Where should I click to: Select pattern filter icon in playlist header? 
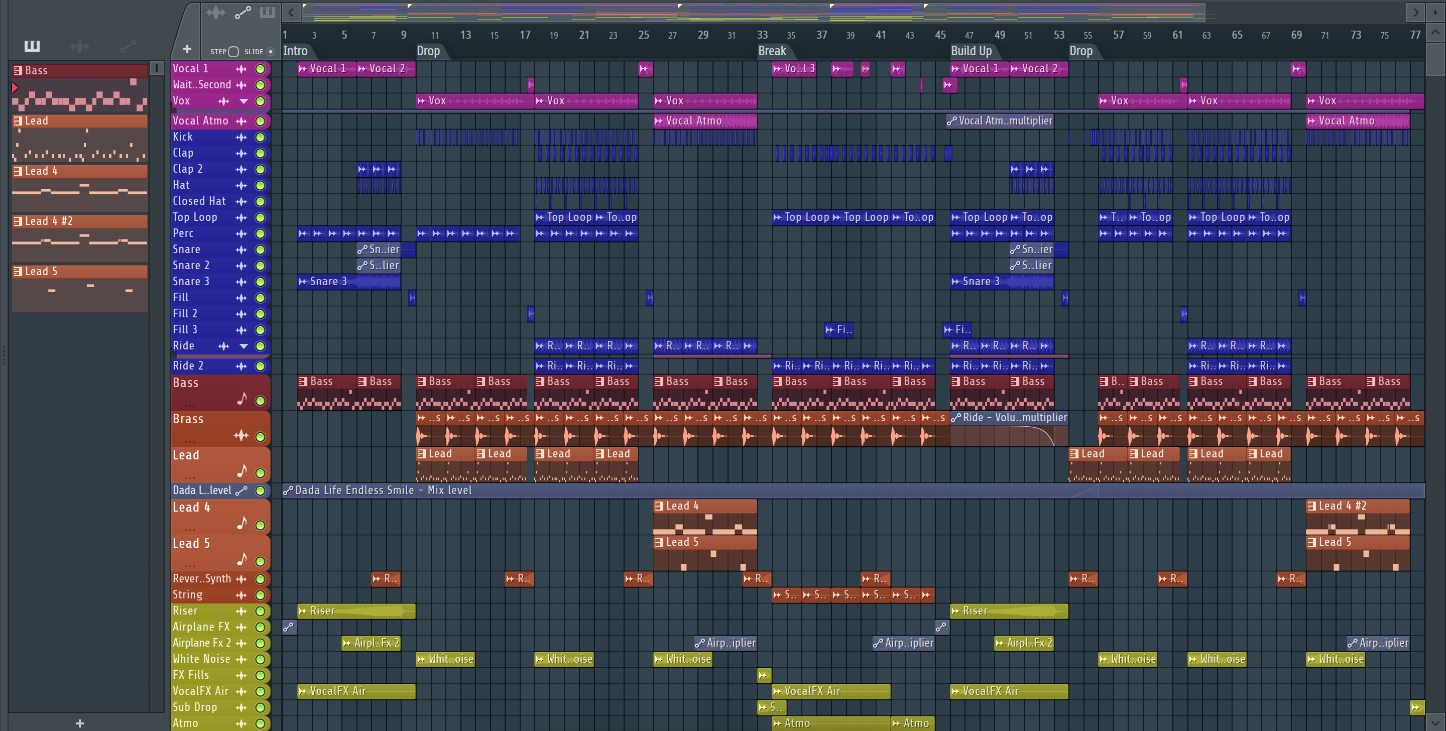(267, 13)
